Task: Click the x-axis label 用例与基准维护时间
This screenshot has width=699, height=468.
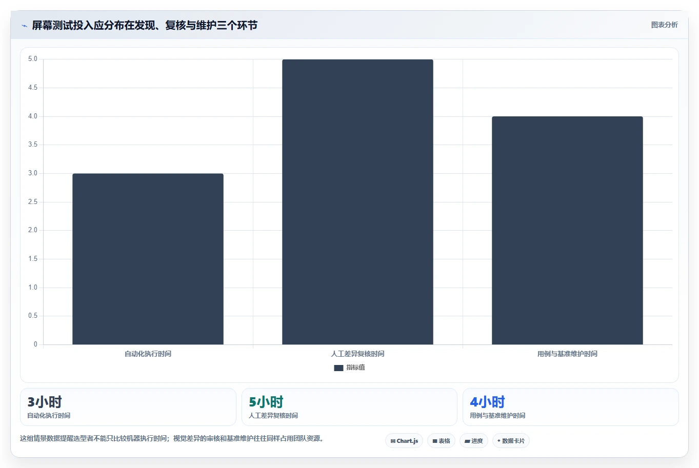Action: coord(567,354)
